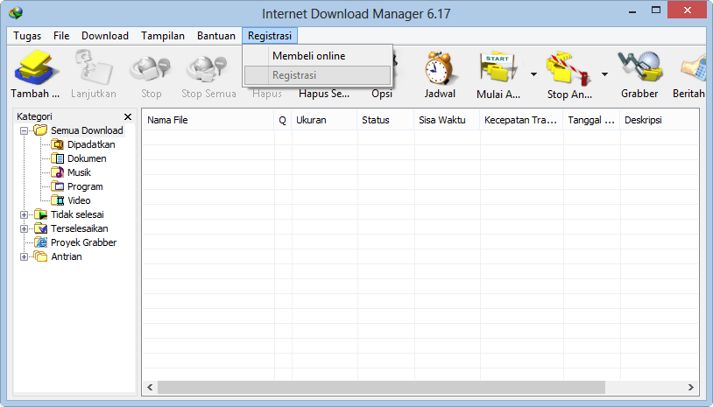This screenshot has height=407, width=713.
Task: Maximize the Internet Download Manager window
Action: 656,10
